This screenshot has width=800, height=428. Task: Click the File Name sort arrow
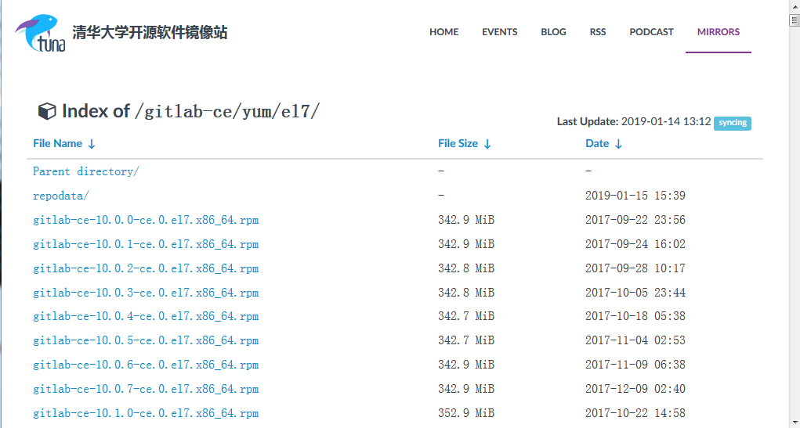[92, 144]
